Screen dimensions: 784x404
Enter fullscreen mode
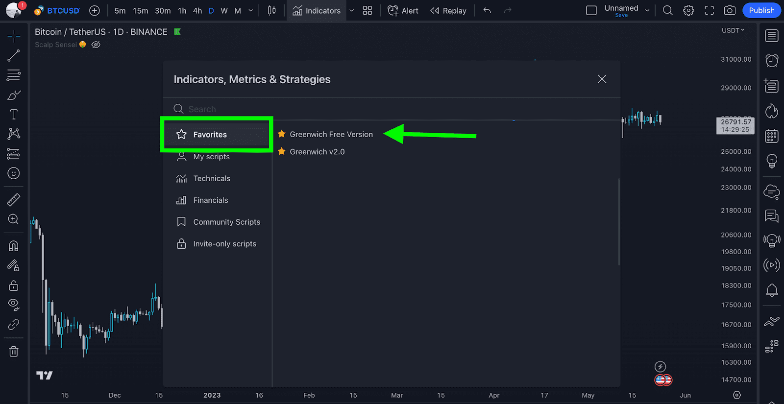pos(709,10)
